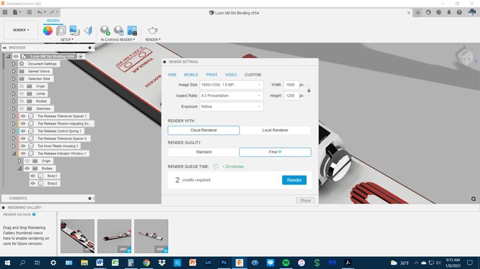Switch to the VIDEO preset tab
The width and height of the screenshot is (480, 269).
pyautogui.click(x=231, y=75)
